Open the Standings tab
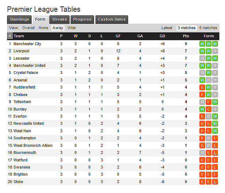The height and width of the screenshot is (193, 225). click(x=19, y=20)
